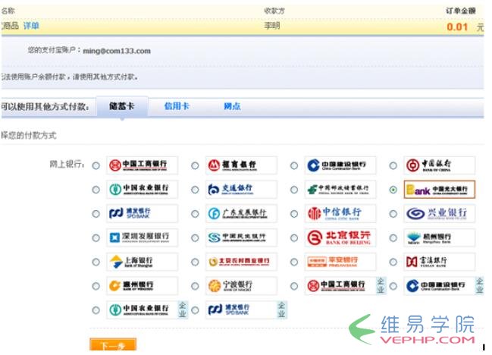Select radio button for 富滇银行
This screenshot has height=355, width=492.
coord(393,262)
